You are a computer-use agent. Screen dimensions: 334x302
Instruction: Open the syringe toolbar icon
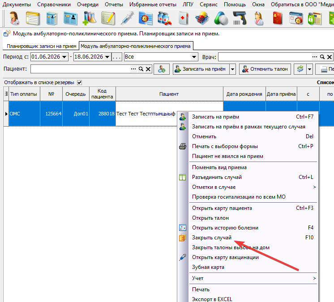[127, 18]
